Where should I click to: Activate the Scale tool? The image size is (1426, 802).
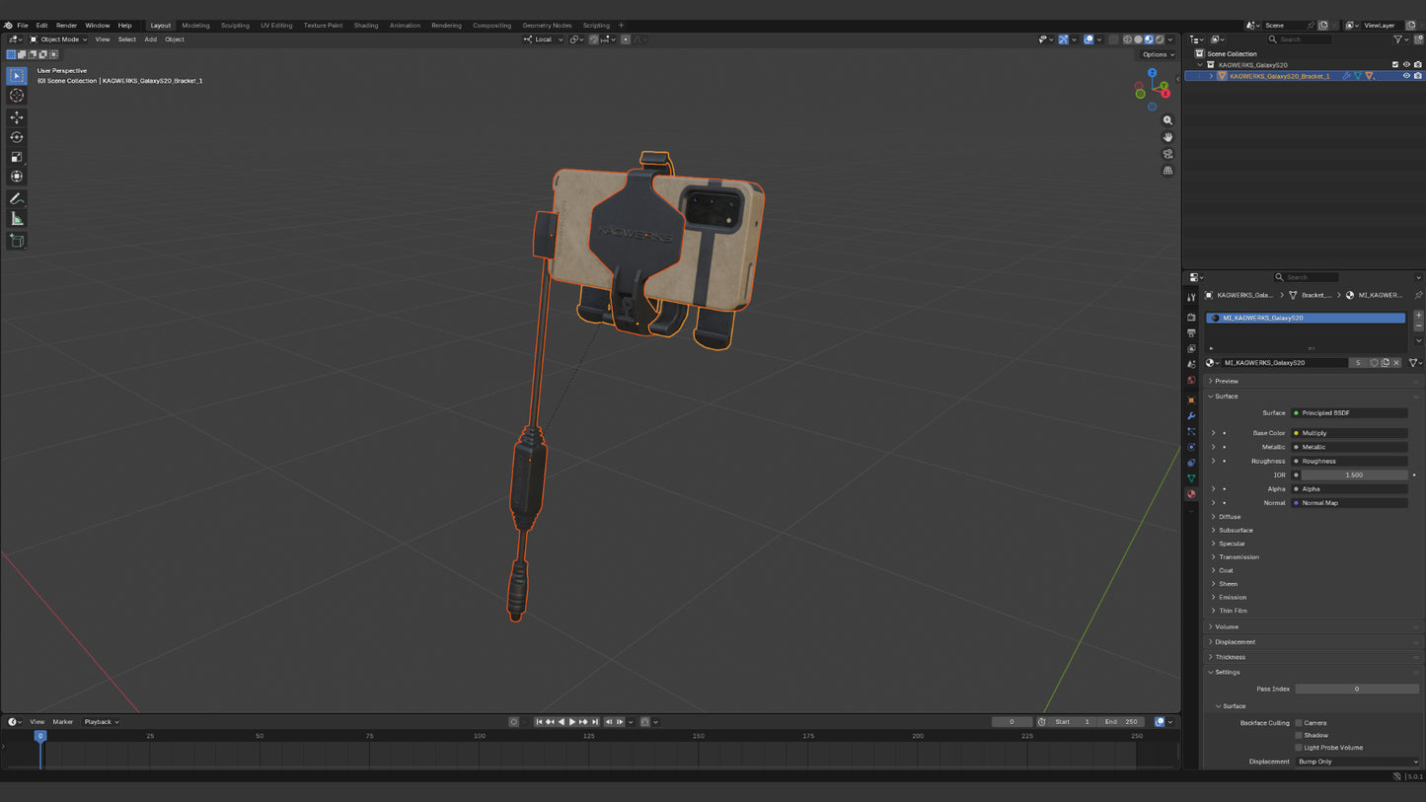(x=17, y=157)
